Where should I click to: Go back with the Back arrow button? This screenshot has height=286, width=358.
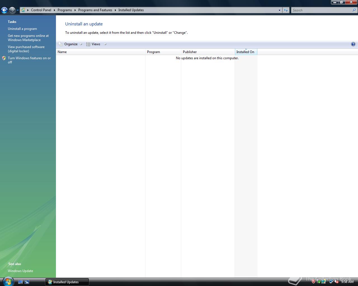4,10
